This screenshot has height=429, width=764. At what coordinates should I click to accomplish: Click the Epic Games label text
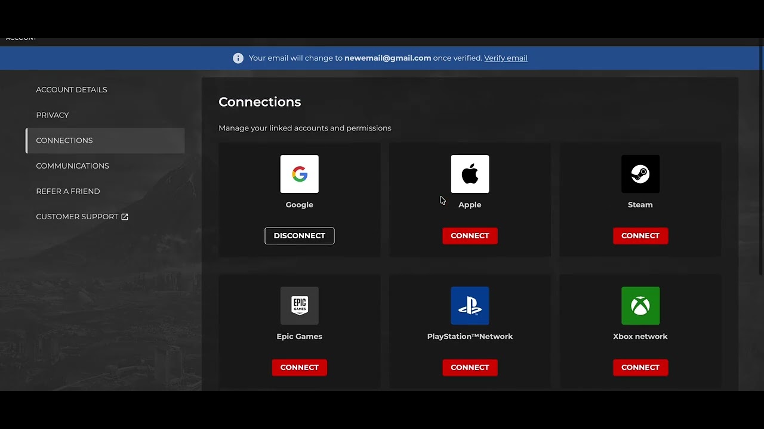[299, 337]
